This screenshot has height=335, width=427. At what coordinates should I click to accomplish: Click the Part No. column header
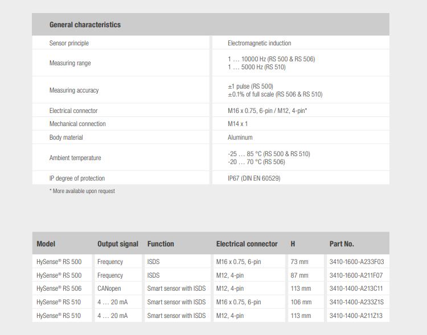(342, 244)
